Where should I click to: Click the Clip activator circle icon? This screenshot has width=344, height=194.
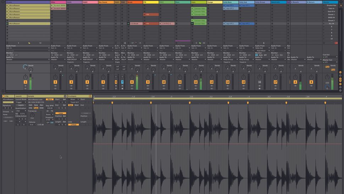pyautogui.click(x=4, y=96)
